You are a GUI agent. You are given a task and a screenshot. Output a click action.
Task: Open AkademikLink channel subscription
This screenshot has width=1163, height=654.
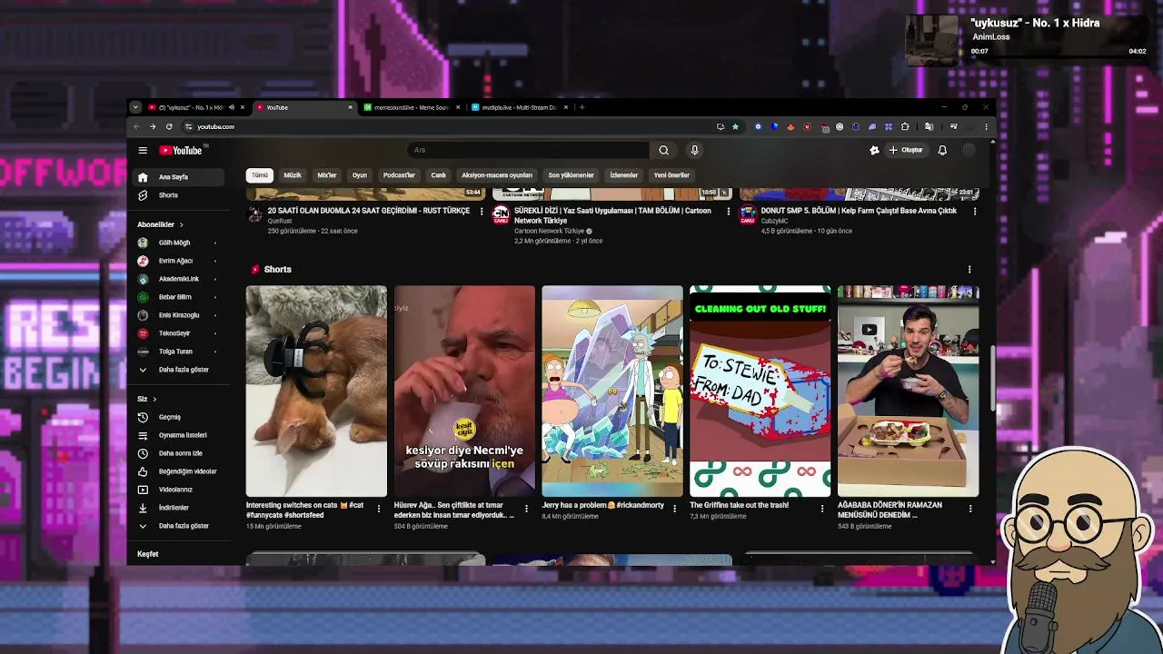pyautogui.click(x=179, y=279)
